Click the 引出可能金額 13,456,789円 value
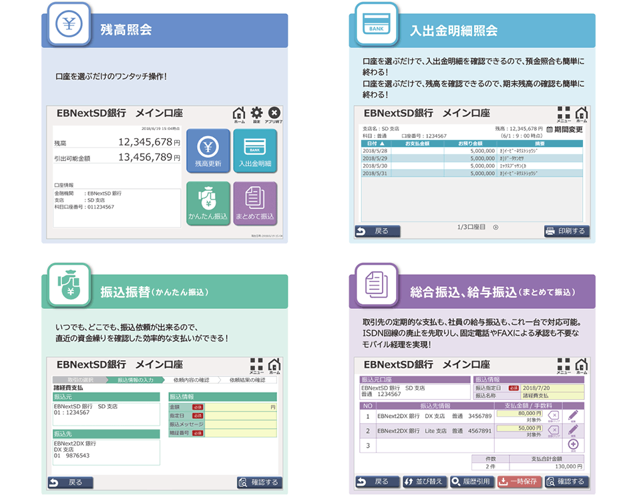This screenshot has width=641, height=497. pyautogui.click(x=149, y=157)
